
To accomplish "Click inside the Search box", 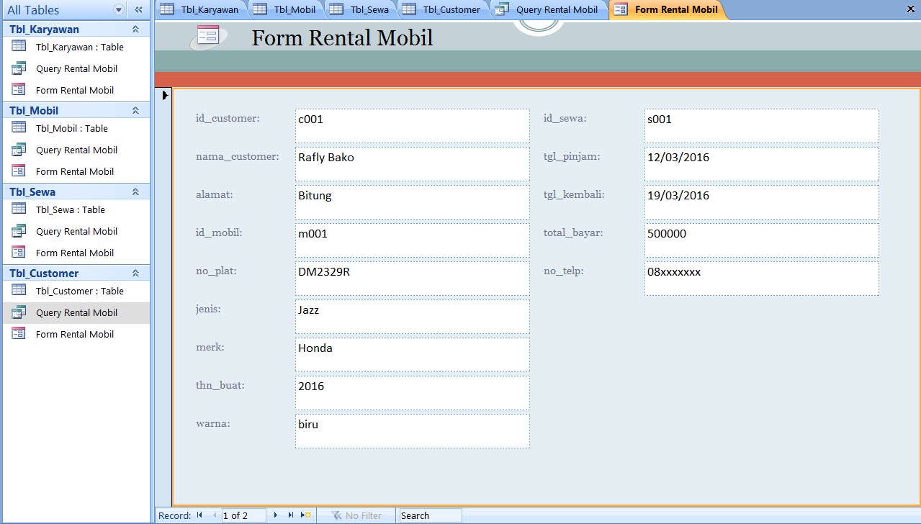I will pyautogui.click(x=430, y=515).
